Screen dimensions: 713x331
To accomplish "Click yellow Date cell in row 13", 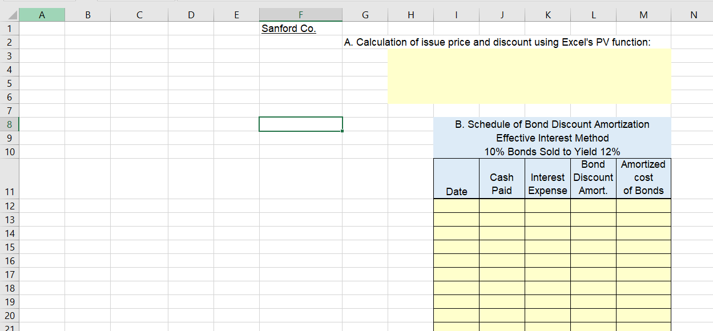I will pyautogui.click(x=456, y=220).
